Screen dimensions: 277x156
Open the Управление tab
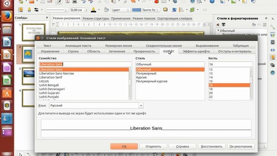(x=50, y=51)
